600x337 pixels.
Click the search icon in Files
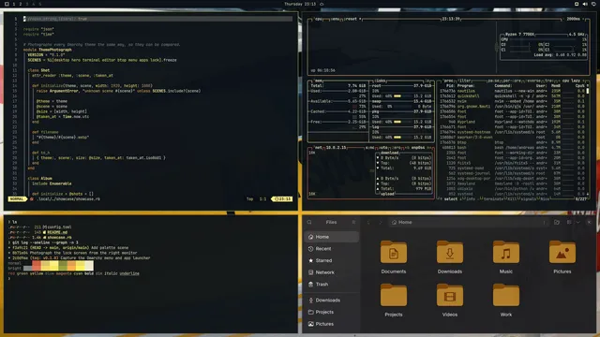pyautogui.click(x=309, y=222)
